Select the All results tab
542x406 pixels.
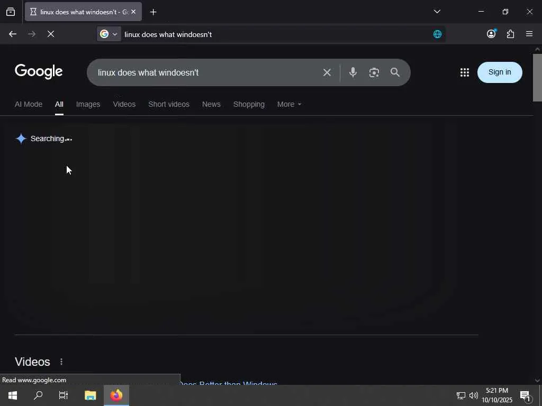click(x=59, y=104)
